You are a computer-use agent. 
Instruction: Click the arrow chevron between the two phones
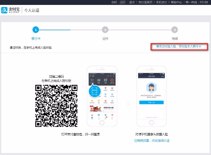click(128, 104)
